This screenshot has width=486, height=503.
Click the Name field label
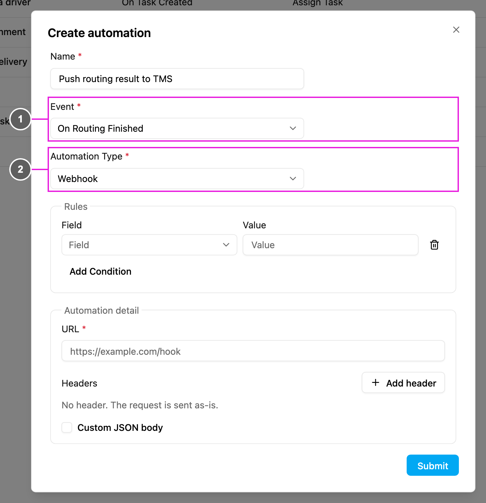tap(63, 56)
